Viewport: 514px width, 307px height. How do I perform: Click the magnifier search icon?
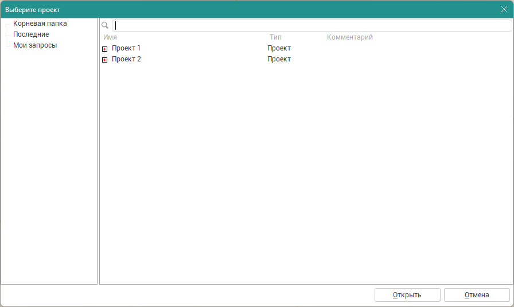105,25
